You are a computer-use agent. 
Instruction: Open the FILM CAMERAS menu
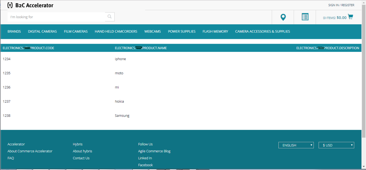[x=76, y=32]
